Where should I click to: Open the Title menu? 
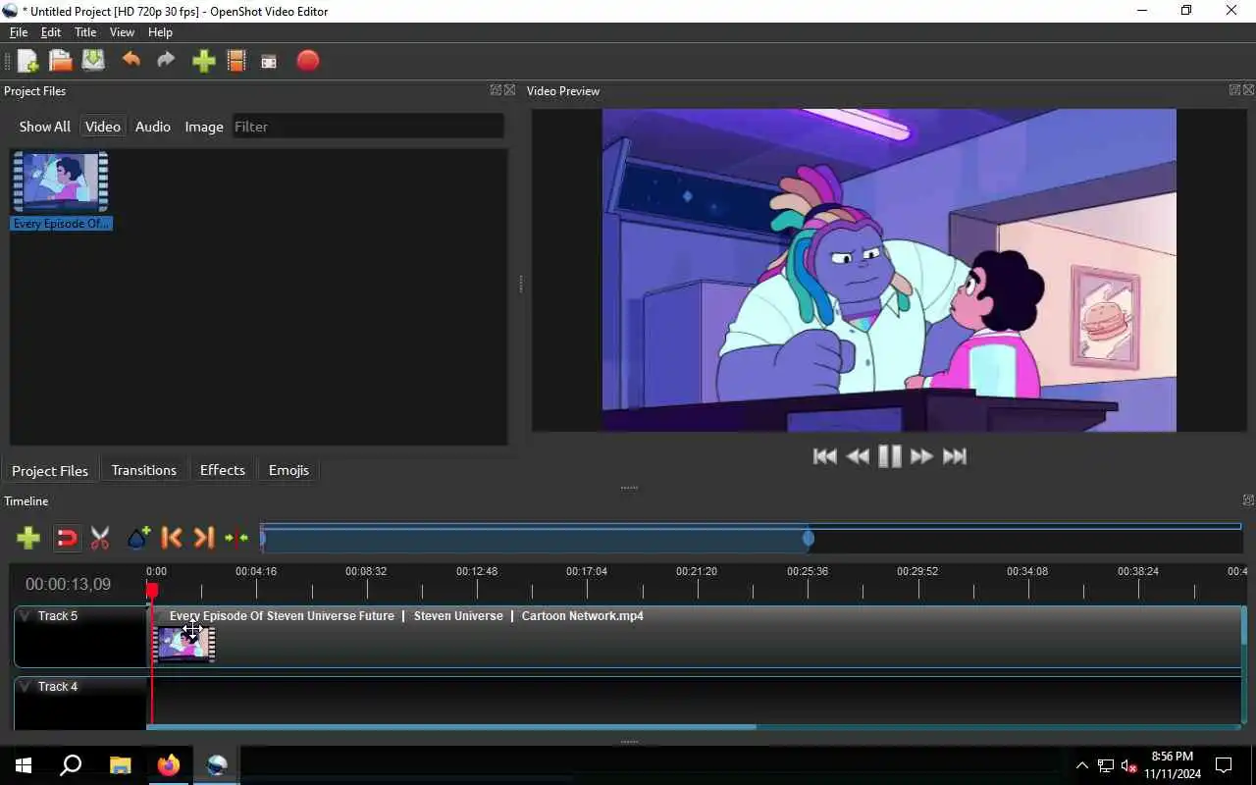[x=85, y=32]
